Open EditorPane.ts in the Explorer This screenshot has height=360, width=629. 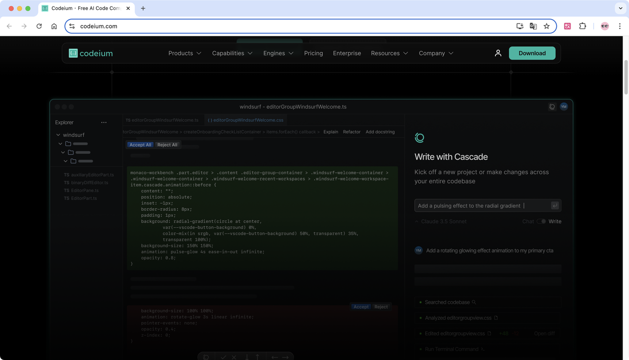point(81,191)
